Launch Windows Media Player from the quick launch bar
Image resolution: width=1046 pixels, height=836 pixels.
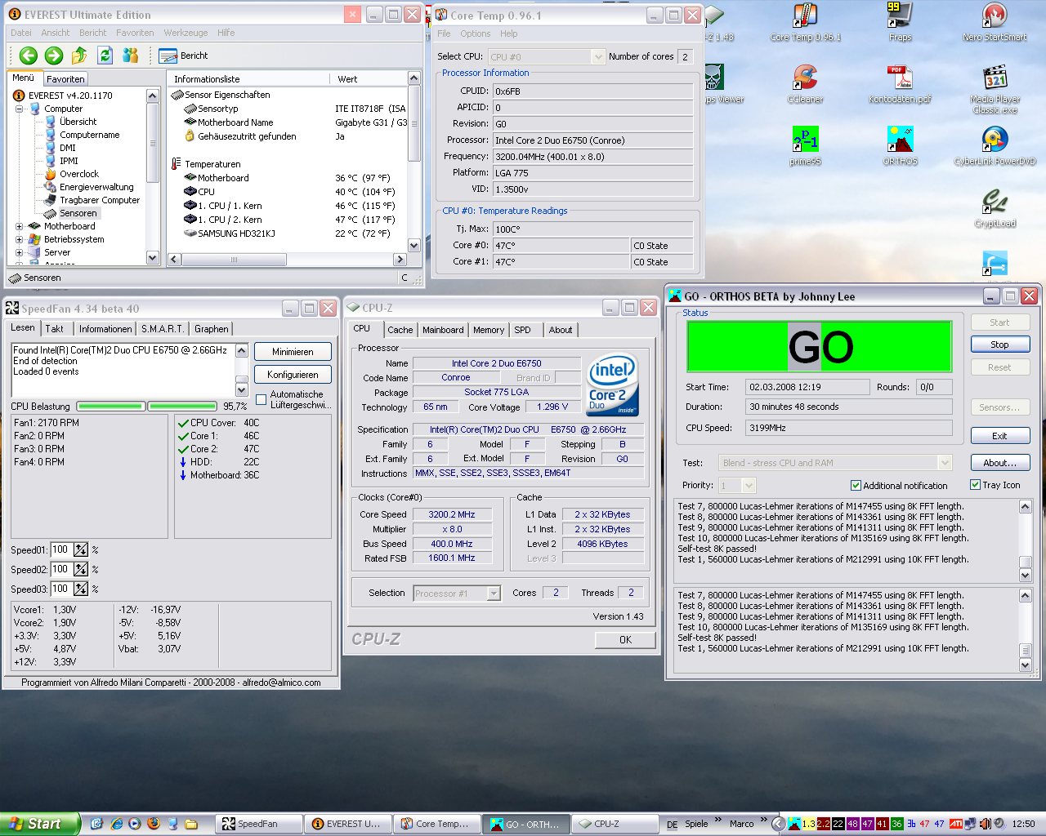pyautogui.click(x=134, y=824)
